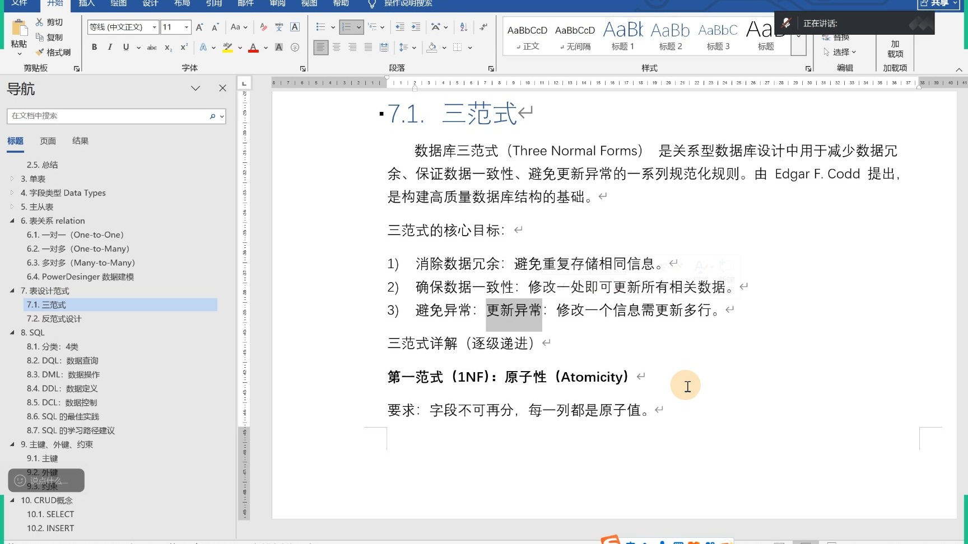The image size is (968, 544).
Task: Apply the 标题 2 style
Action: click(x=670, y=36)
